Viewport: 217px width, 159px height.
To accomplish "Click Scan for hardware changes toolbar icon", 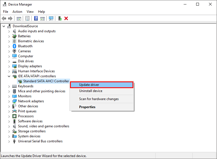I will (51, 18).
